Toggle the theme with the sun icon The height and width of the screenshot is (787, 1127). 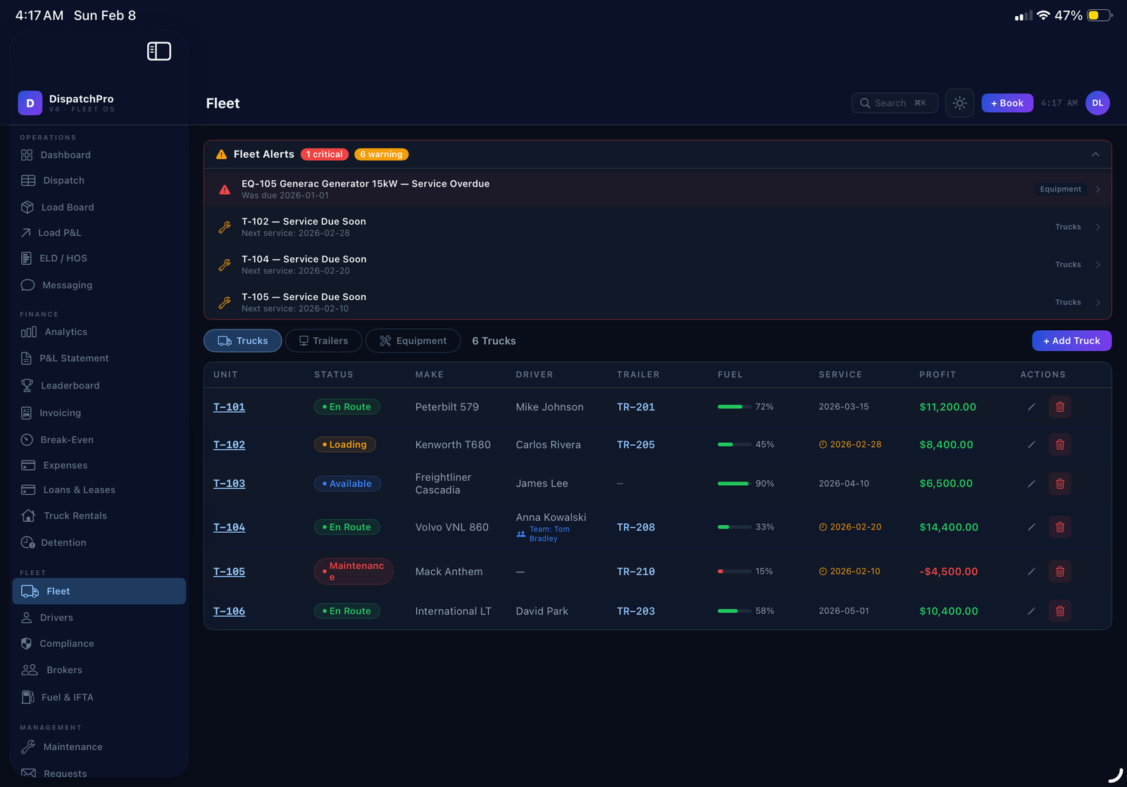pos(959,103)
